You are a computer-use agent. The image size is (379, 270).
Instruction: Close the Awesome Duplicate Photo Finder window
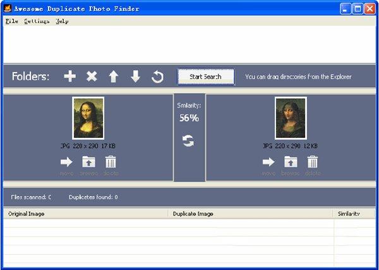370,9
